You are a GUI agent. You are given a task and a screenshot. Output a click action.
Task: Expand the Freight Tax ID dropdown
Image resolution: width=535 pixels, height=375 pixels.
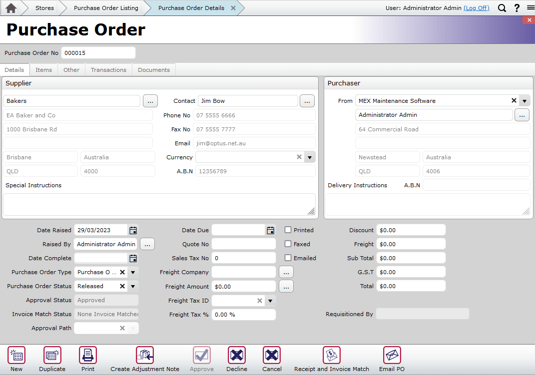(270, 300)
